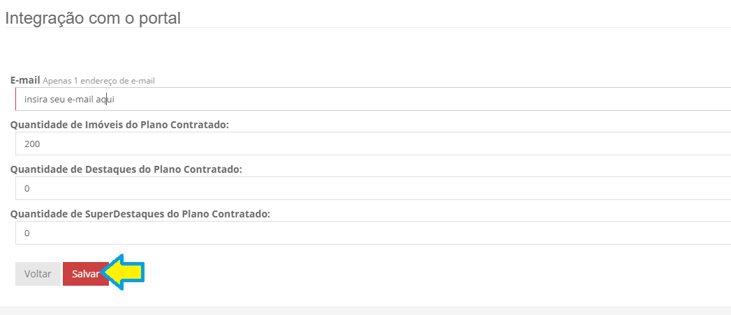This screenshot has height=315, width=731.
Task: Click the divider line under the page heading
Action: click(368, 28)
